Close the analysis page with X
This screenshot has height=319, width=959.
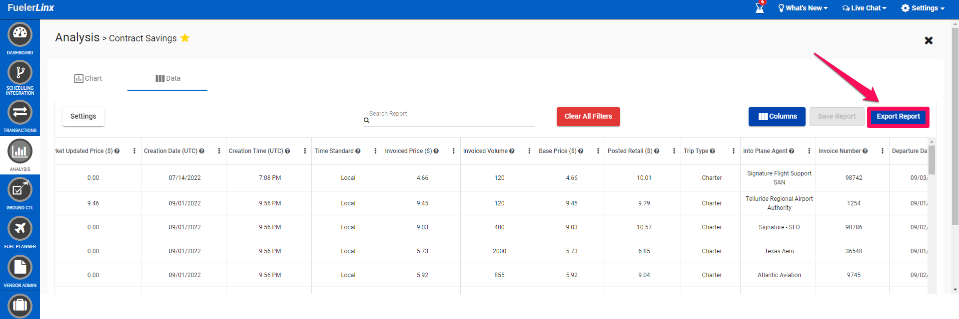point(929,40)
